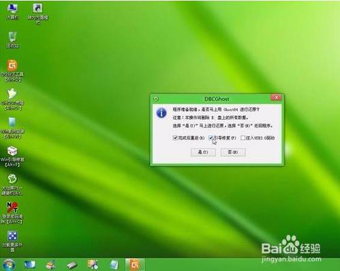340x271 pixels.
Task: Launch DiskGenius partition tool (Alt+D) desktop icon
Action: pos(12,71)
